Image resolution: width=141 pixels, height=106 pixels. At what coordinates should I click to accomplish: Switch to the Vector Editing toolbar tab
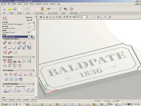(39, 13)
